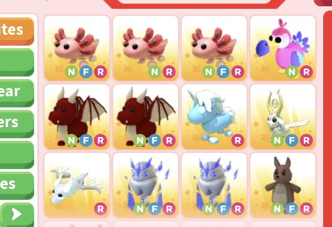The height and width of the screenshot is (227, 332).
Task: Click the blank green tab below Favorites
Action: tap(17, 62)
